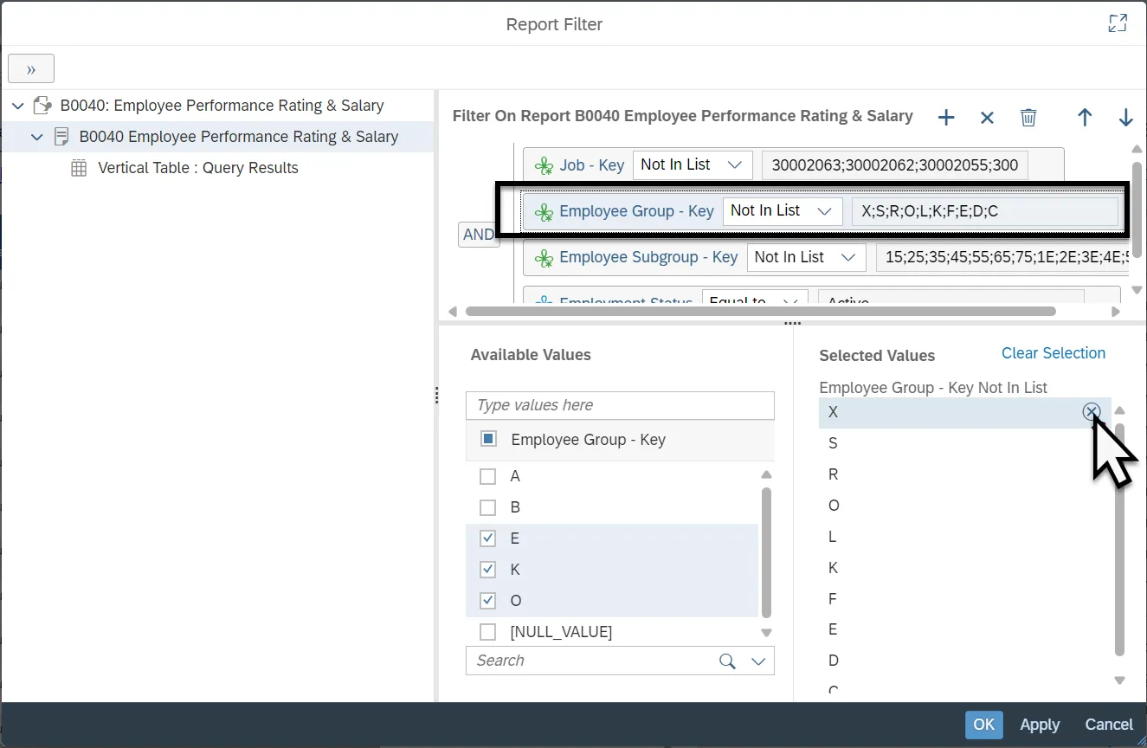Collapse the B0040 Employee Performance tree node
The height and width of the screenshot is (748, 1147).
point(37,137)
